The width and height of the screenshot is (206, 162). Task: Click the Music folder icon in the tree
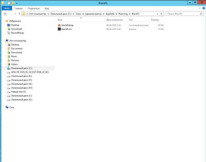(8, 56)
